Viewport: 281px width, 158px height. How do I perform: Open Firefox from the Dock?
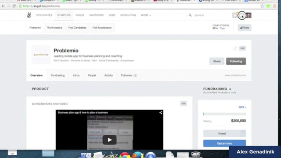point(138,155)
